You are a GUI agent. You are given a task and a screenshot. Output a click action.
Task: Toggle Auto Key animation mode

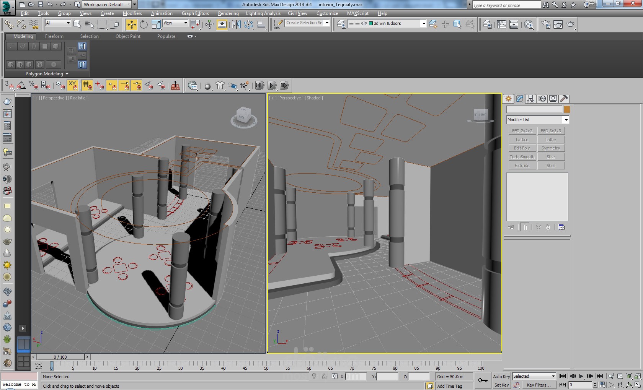(501, 377)
